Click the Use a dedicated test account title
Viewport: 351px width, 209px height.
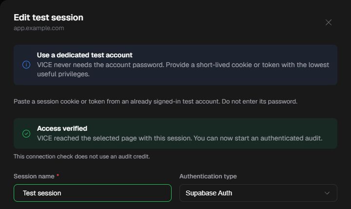[x=85, y=55]
